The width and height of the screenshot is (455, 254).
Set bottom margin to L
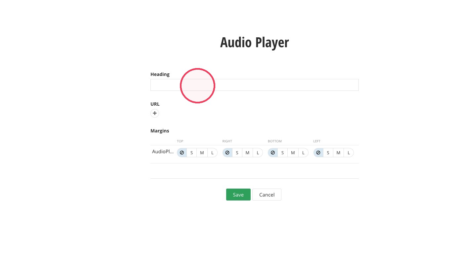click(x=304, y=153)
